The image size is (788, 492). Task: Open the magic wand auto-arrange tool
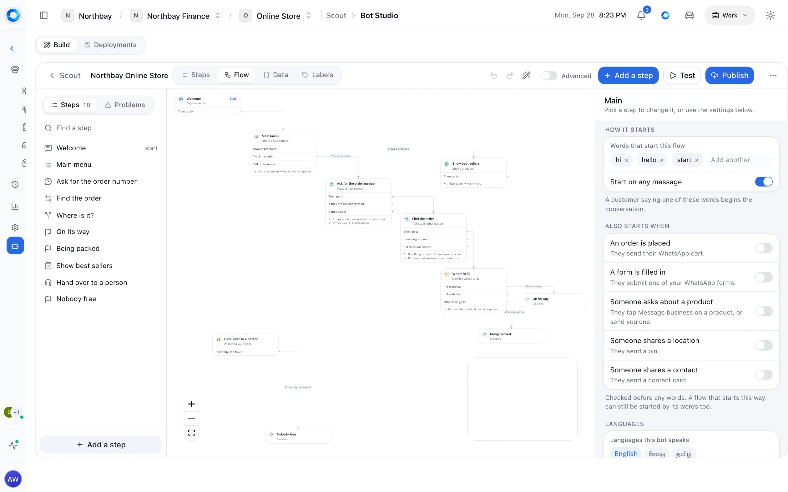tap(527, 76)
